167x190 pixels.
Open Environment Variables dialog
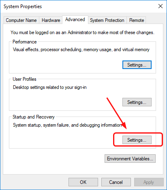pyautogui.click(x=130, y=158)
